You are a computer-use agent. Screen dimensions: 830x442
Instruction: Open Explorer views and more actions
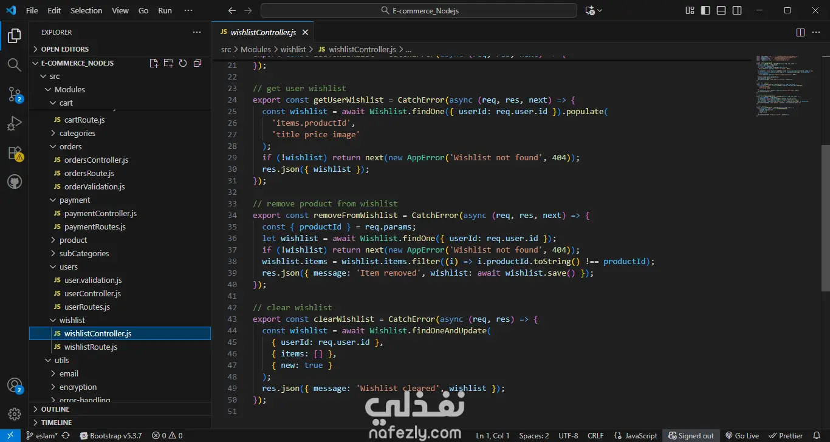pos(197,32)
